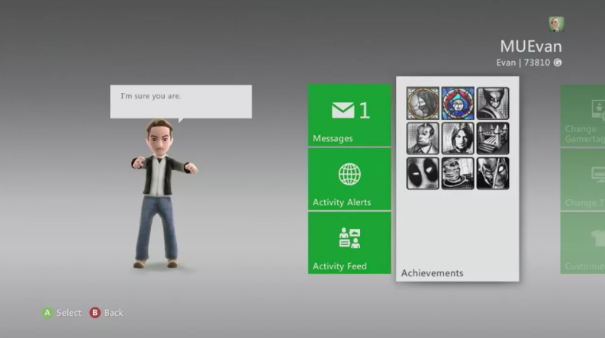Click the 'I'm sure you are.' speech bubble
Image resolution: width=605 pixels, height=338 pixels.
click(181, 101)
